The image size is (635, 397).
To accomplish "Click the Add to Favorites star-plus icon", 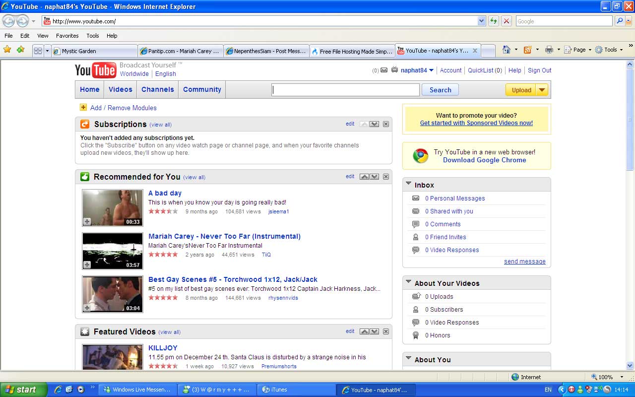I will (x=20, y=50).
